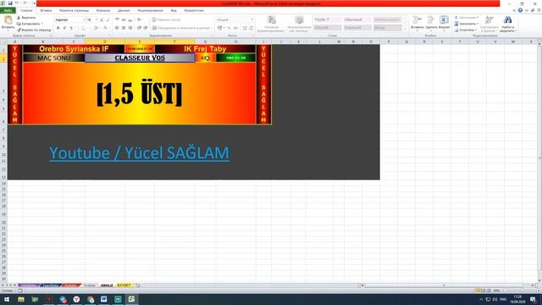
Task: Click the Copy (Копировать) icon
Action: tap(19, 24)
